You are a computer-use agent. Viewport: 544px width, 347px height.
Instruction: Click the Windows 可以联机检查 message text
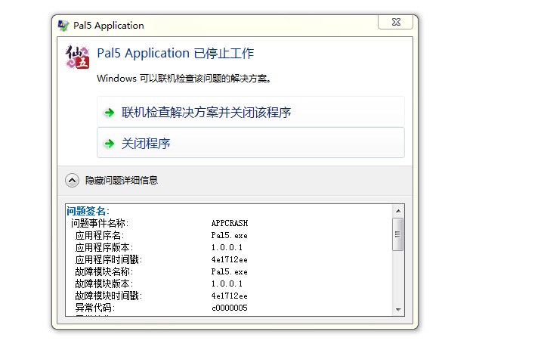pos(184,79)
